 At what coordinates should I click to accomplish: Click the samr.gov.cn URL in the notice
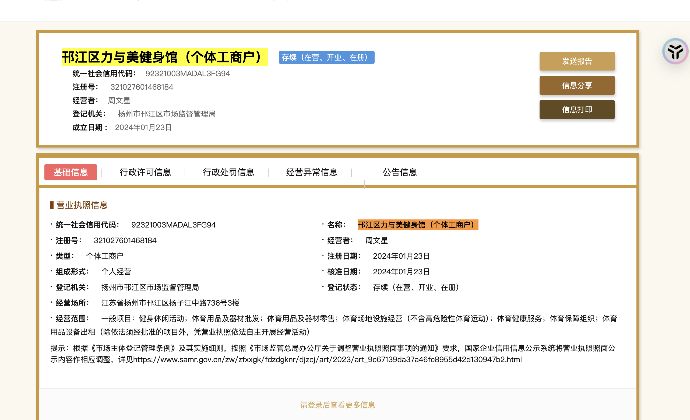pos(327,359)
